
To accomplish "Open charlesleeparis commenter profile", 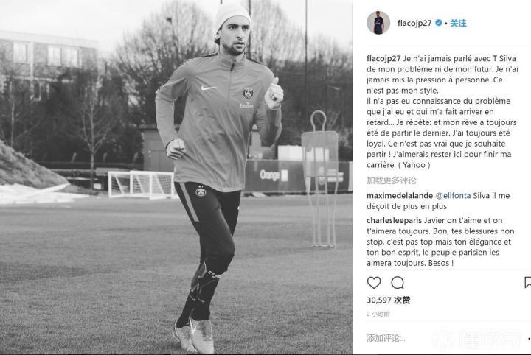I will (x=394, y=220).
